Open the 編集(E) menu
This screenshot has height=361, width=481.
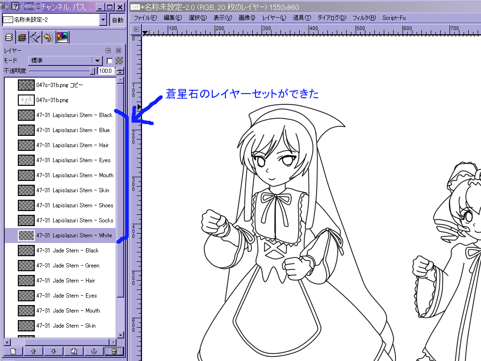(173, 18)
